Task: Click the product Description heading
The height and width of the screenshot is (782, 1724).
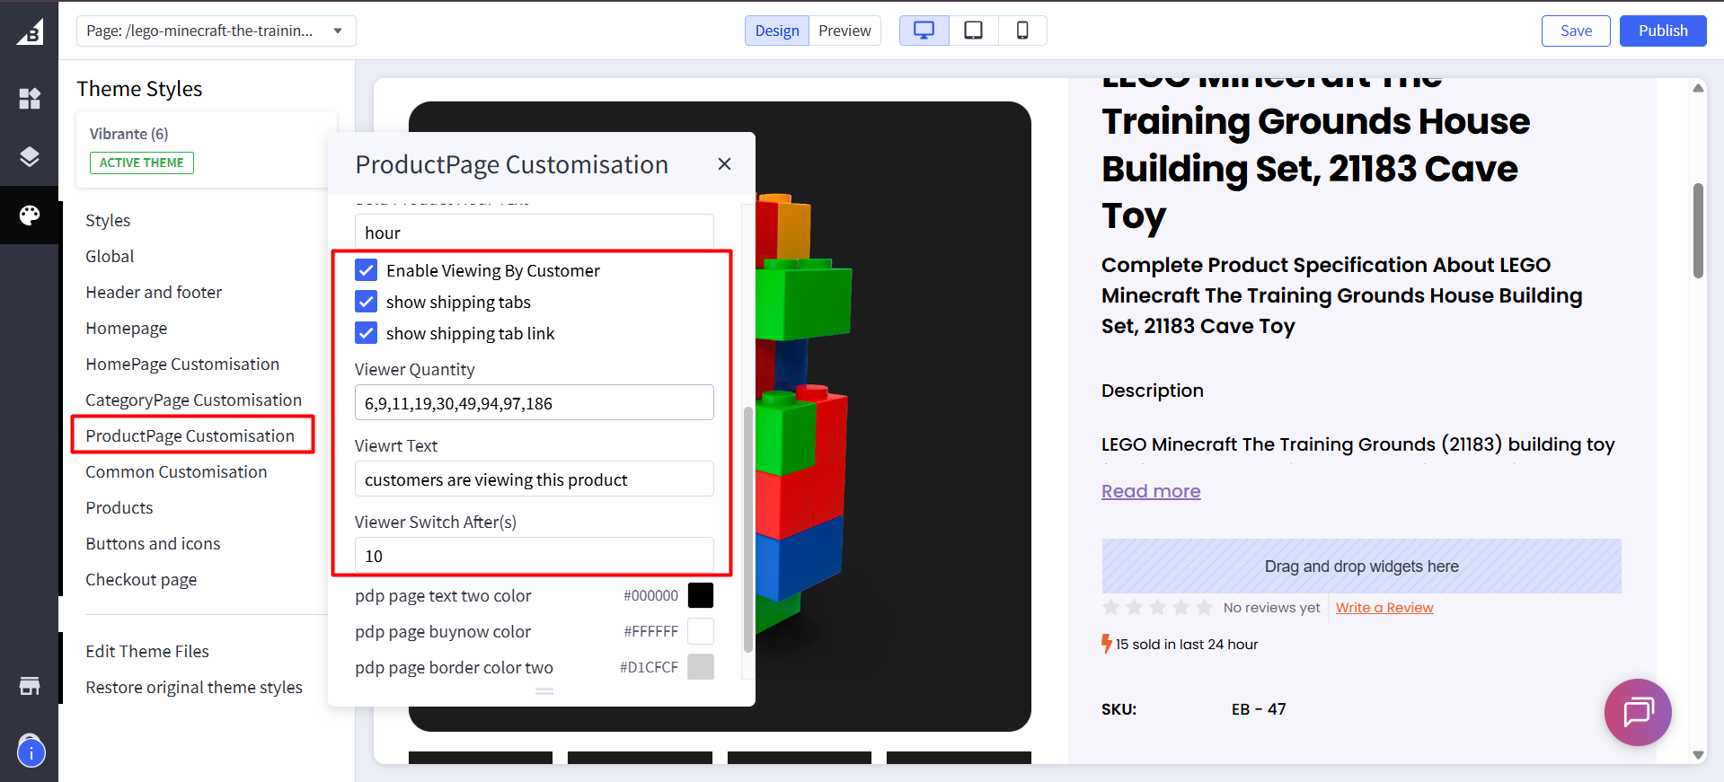Action: pyautogui.click(x=1153, y=391)
